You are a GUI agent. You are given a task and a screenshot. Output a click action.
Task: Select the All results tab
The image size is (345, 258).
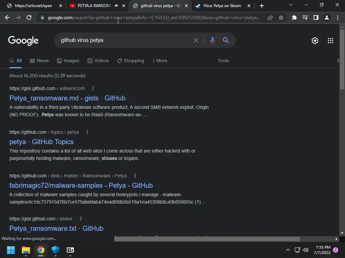click(x=15, y=61)
